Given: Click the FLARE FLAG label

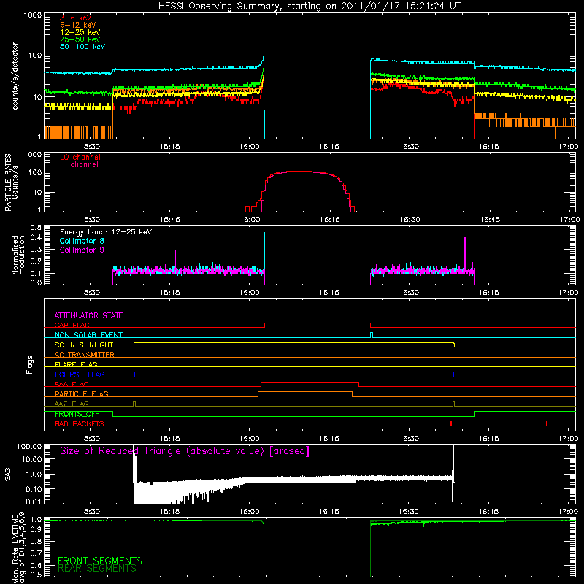Looking at the screenshot, I should pyautogui.click(x=76, y=364).
